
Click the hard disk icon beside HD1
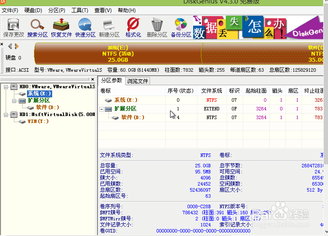click(14, 115)
